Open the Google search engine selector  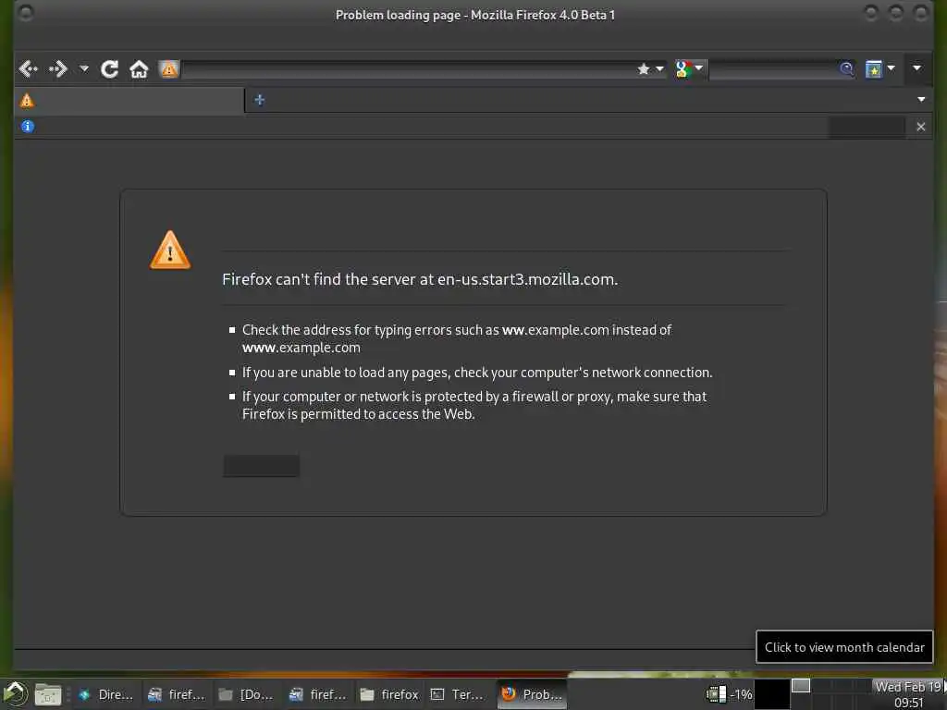pos(689,68)
